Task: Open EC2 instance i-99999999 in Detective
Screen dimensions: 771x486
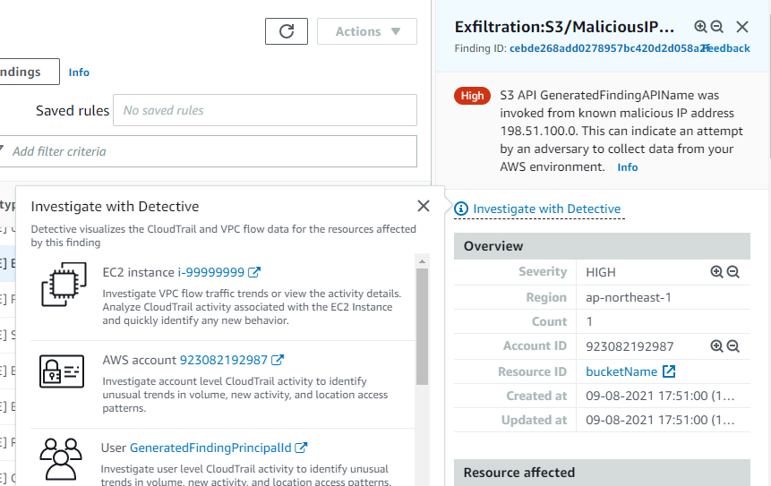Action: click(211, 272)
